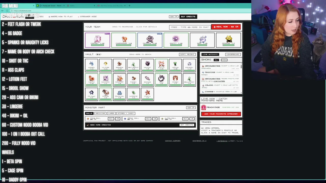The image size is (326, 183).
Task: Open the Lures category in Monster Mart
Action: coord(111,113)
